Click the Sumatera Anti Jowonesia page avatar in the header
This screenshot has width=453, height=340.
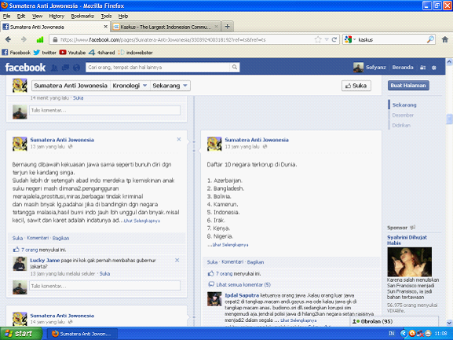pos(20,86)
